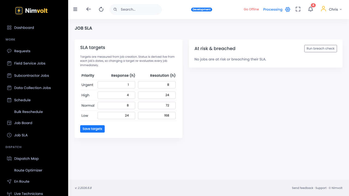Image resolution: width=349 pixels, height=196 pixels.
Task: Open the Dispatch Map page
Action: click(26, 158)
